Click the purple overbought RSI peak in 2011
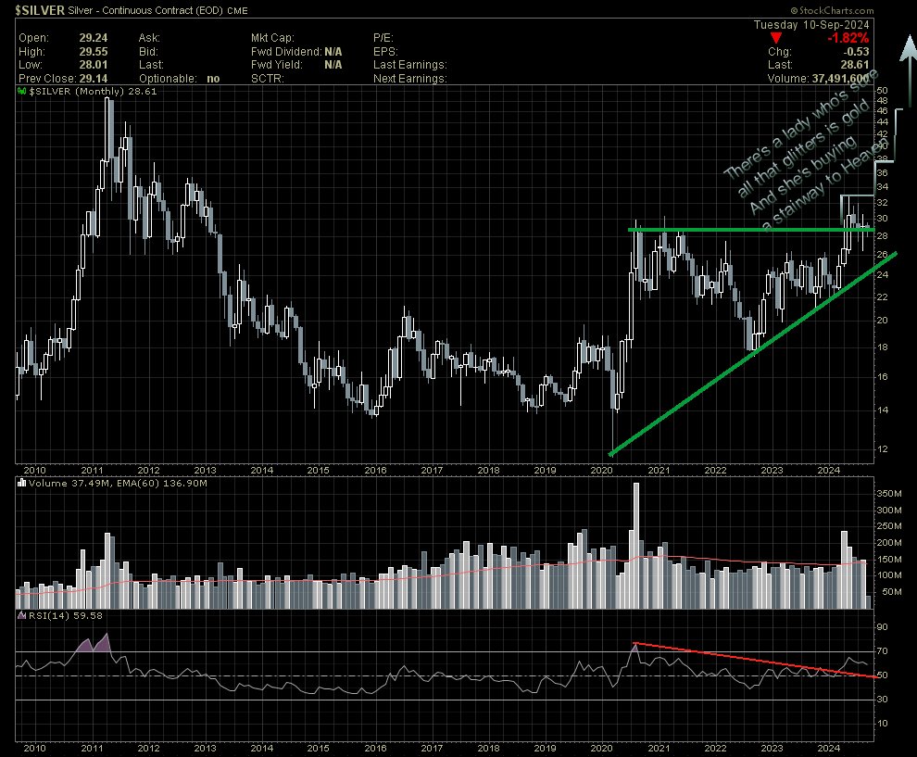Viewport: 917px width, 757px height. click(x=104, y=640)
